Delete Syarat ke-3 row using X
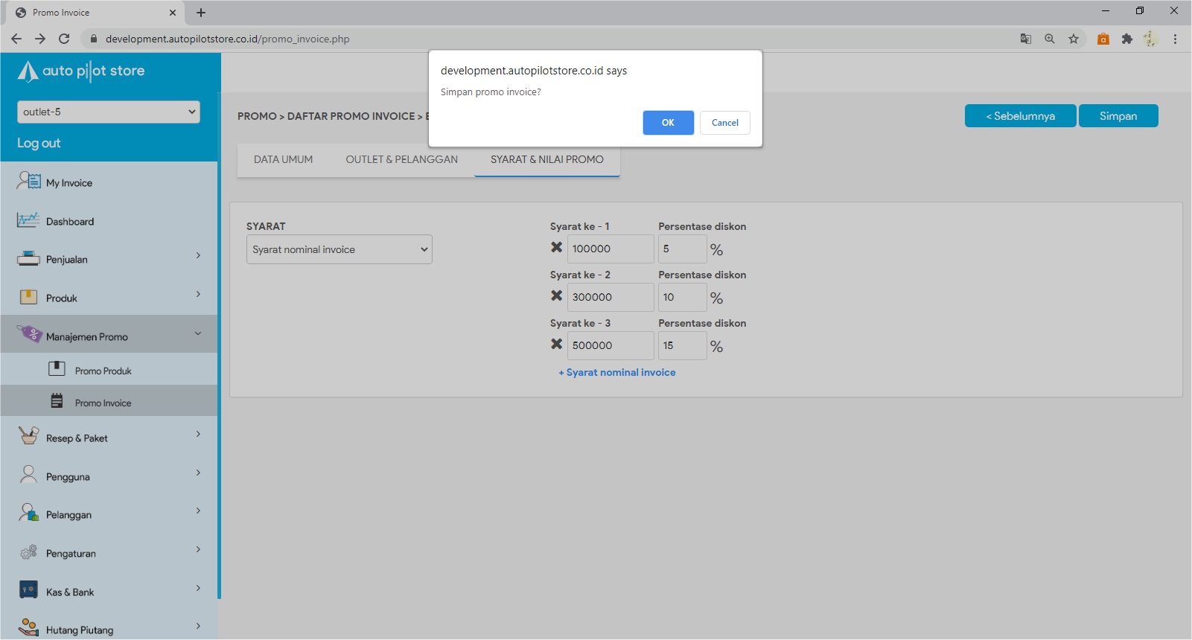The image size is (1192, 640). tap(556, 345)
